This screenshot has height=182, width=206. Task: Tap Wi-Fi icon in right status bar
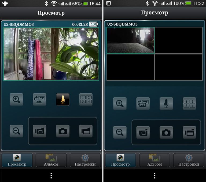(x=155, y=3)
